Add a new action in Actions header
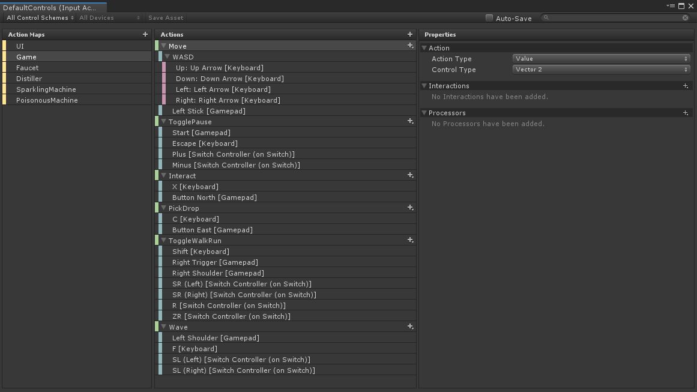 410,34
